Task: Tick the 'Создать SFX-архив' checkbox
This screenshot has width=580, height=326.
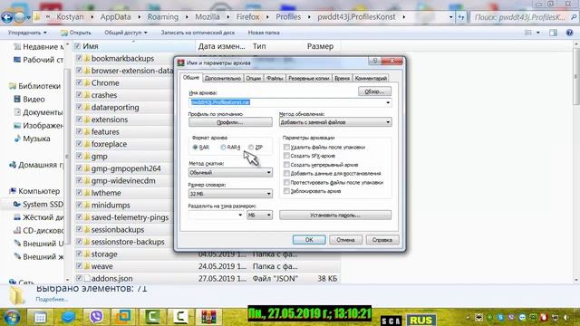Action: pyautogui.click(x=286, y=156)
